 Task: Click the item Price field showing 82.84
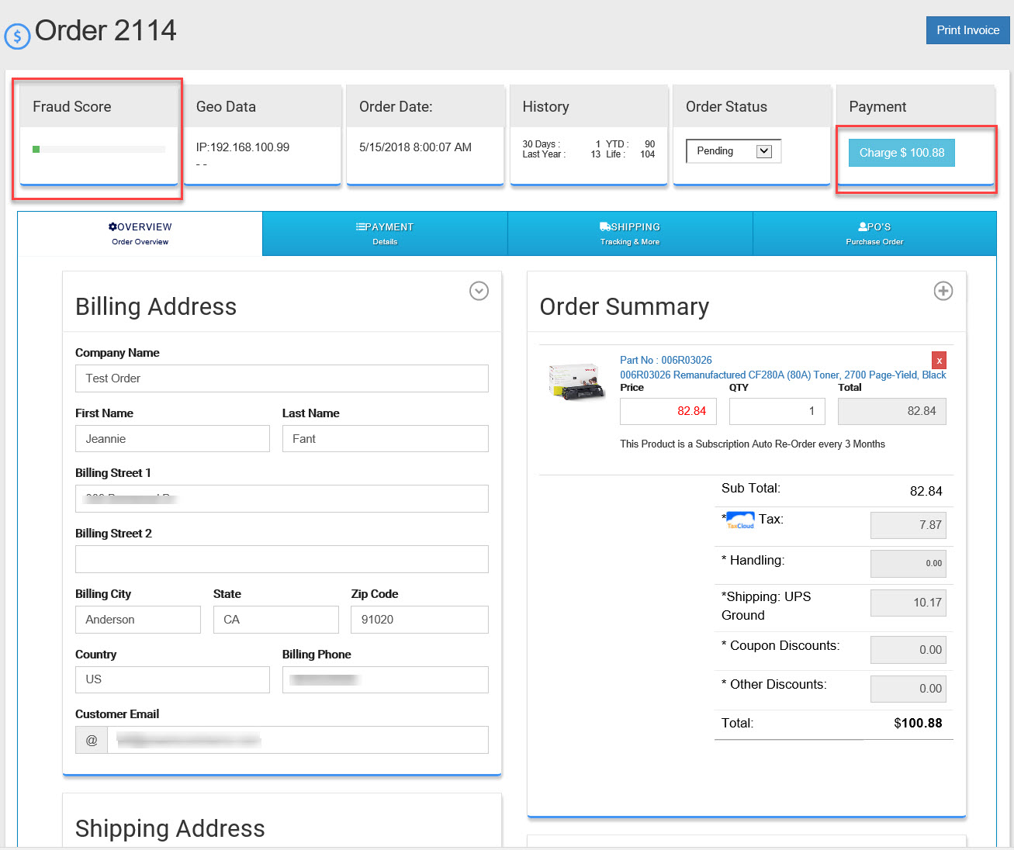click(668, 411)
